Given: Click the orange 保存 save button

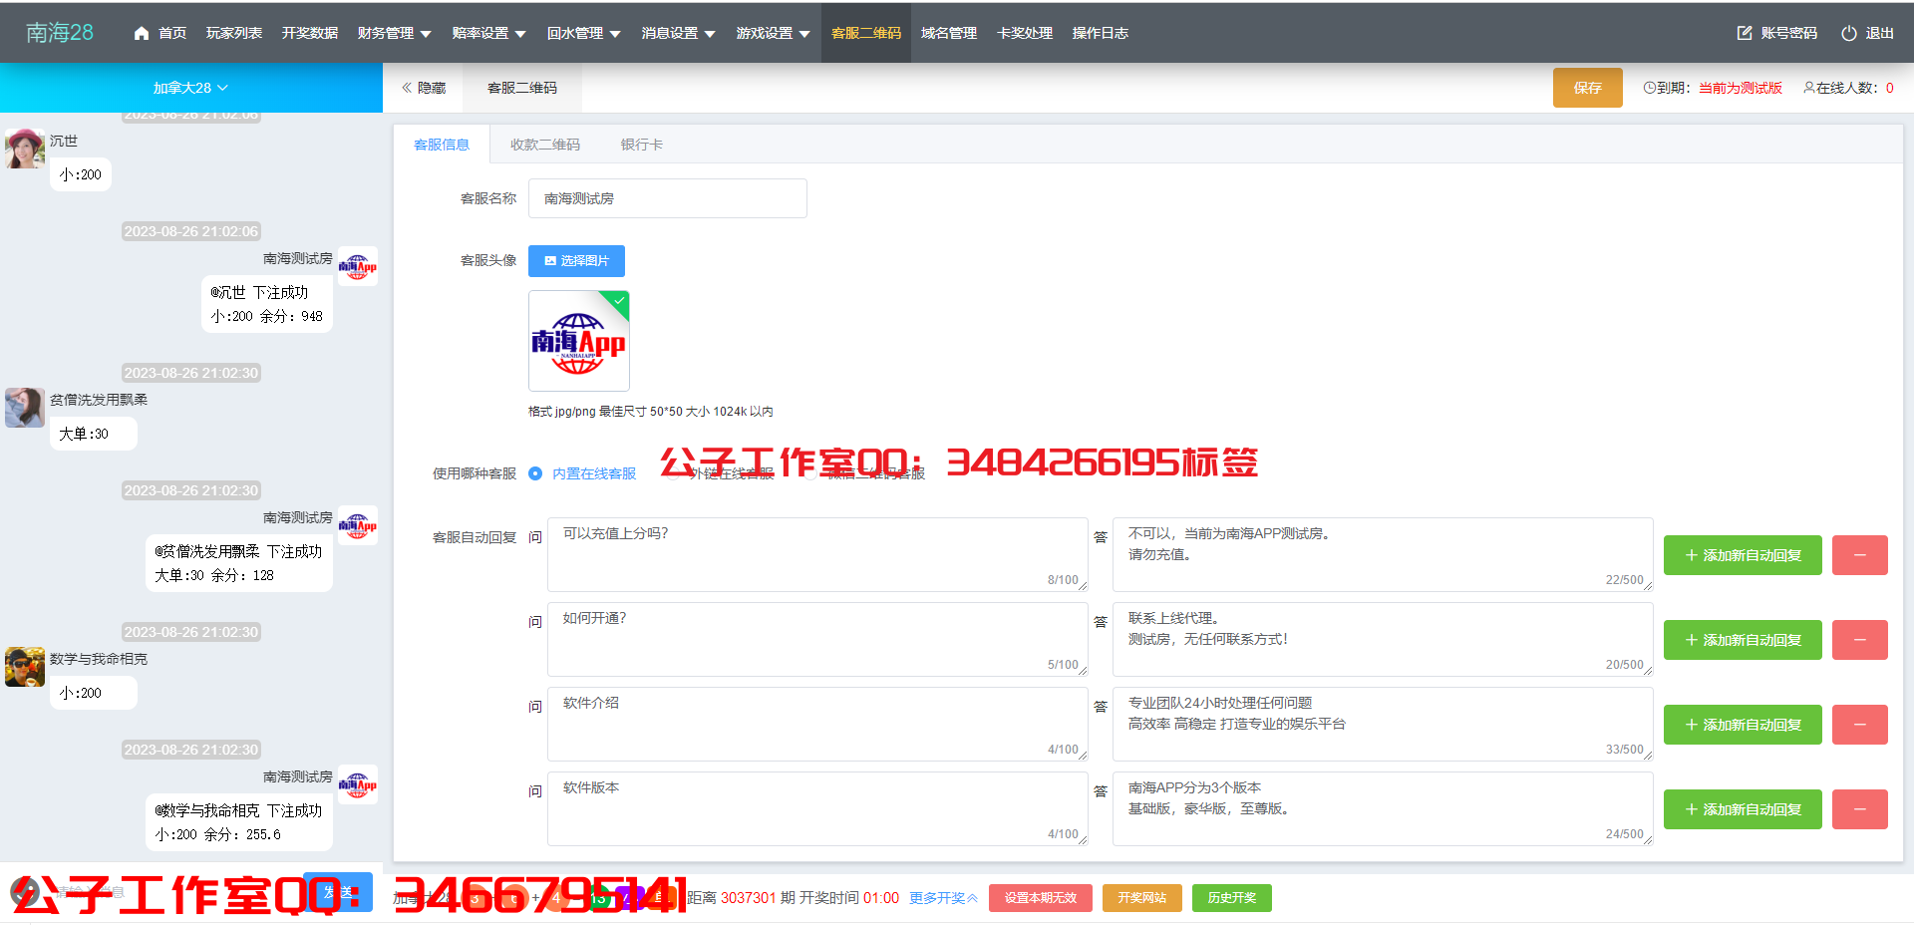Looking at the screenshot, I should click(1588, 88).
